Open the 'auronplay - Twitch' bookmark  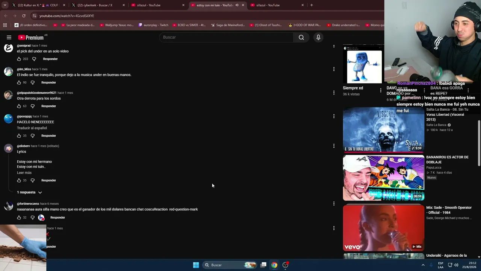[x=153, y=25]
